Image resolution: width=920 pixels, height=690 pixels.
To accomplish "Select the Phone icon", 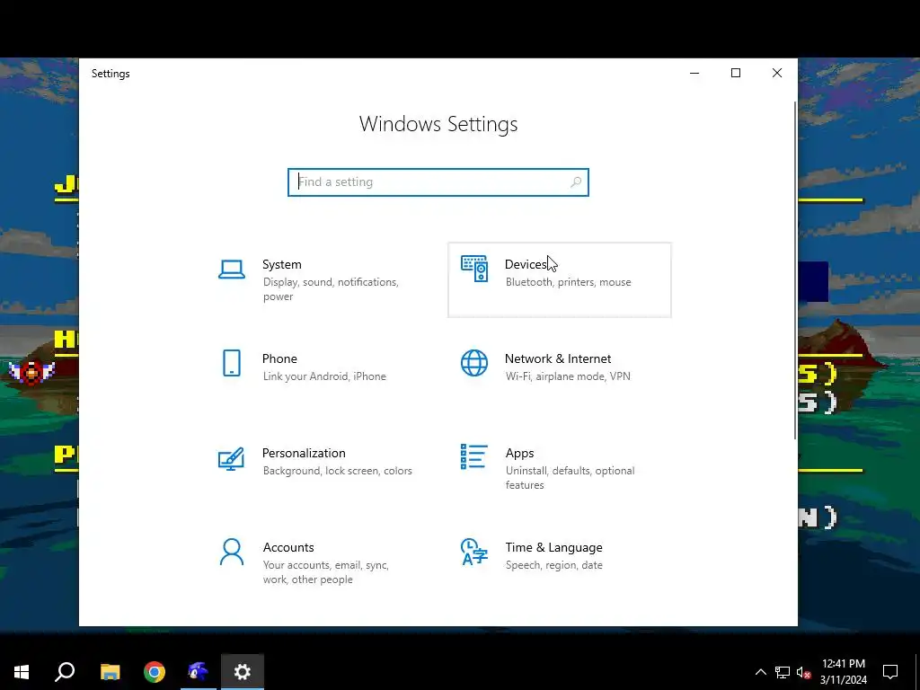I will point(232,363).
